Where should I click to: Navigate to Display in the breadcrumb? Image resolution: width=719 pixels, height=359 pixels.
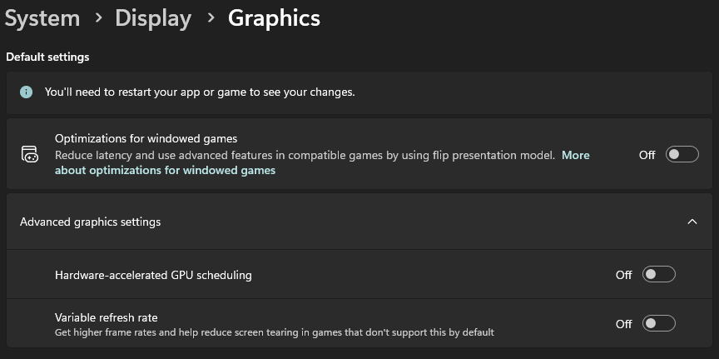(x=153, y=18)
